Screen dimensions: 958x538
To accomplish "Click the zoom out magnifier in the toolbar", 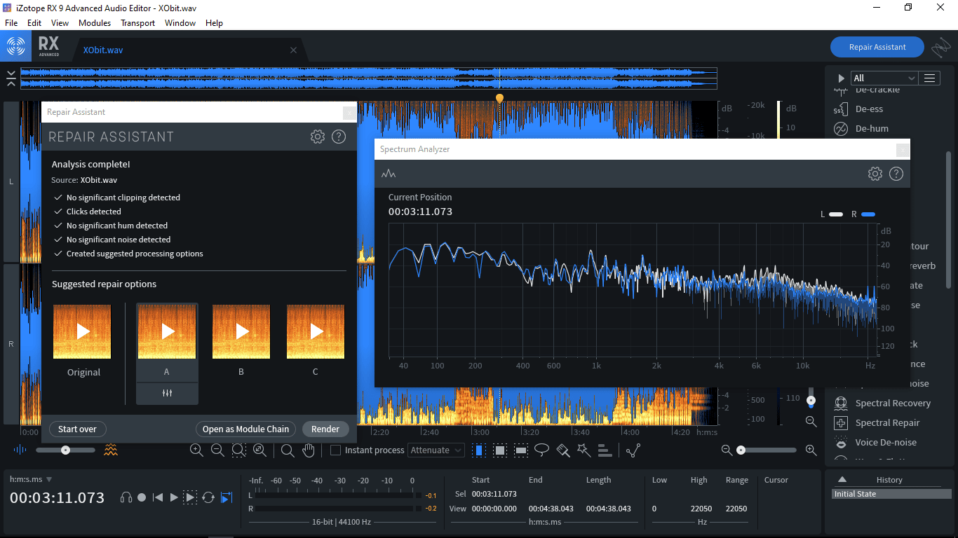I will click(217, 450).
